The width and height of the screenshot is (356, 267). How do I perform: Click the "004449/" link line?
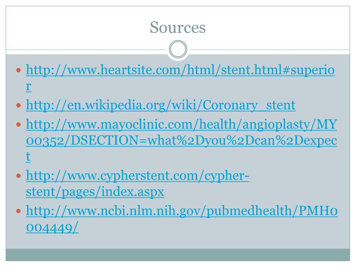click(x=52, y=227)
